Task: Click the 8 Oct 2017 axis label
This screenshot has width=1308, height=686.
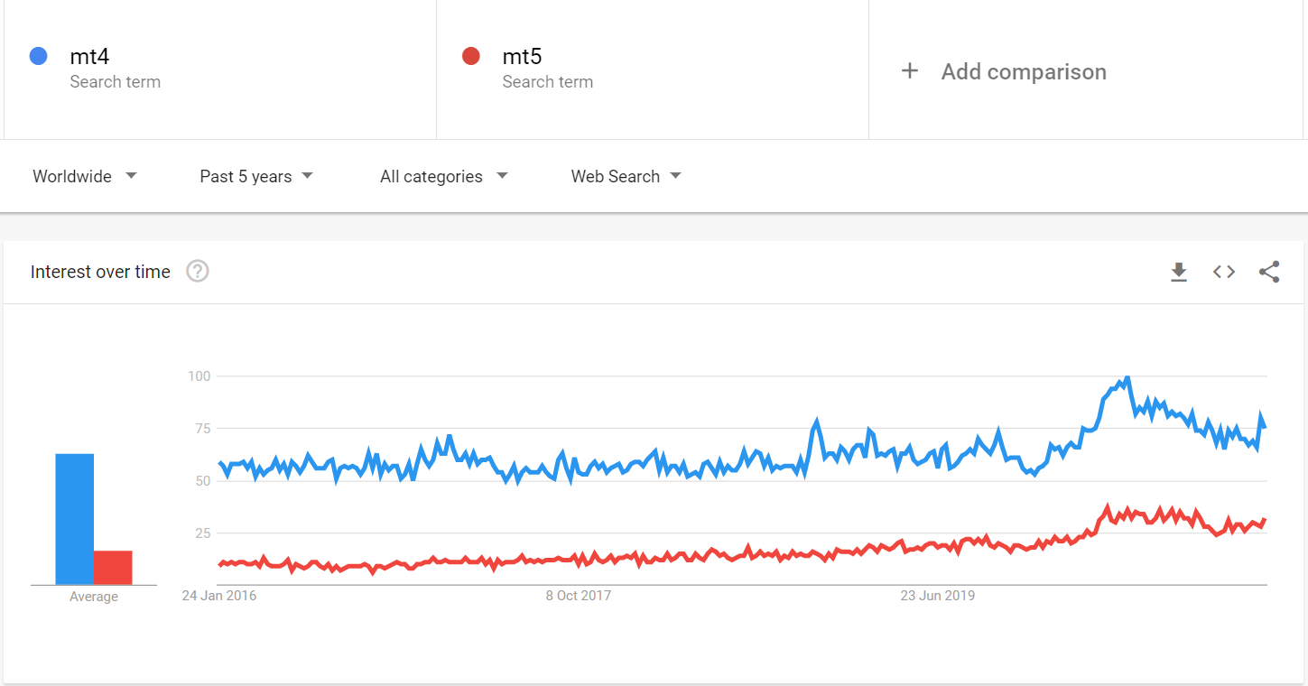Action: (579, 595)
